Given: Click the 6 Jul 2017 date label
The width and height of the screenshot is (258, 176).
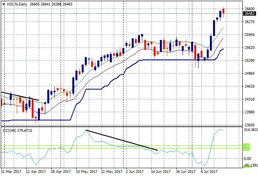Looking at the screenshot, I should pyautogui.click(x=209, y=172).
